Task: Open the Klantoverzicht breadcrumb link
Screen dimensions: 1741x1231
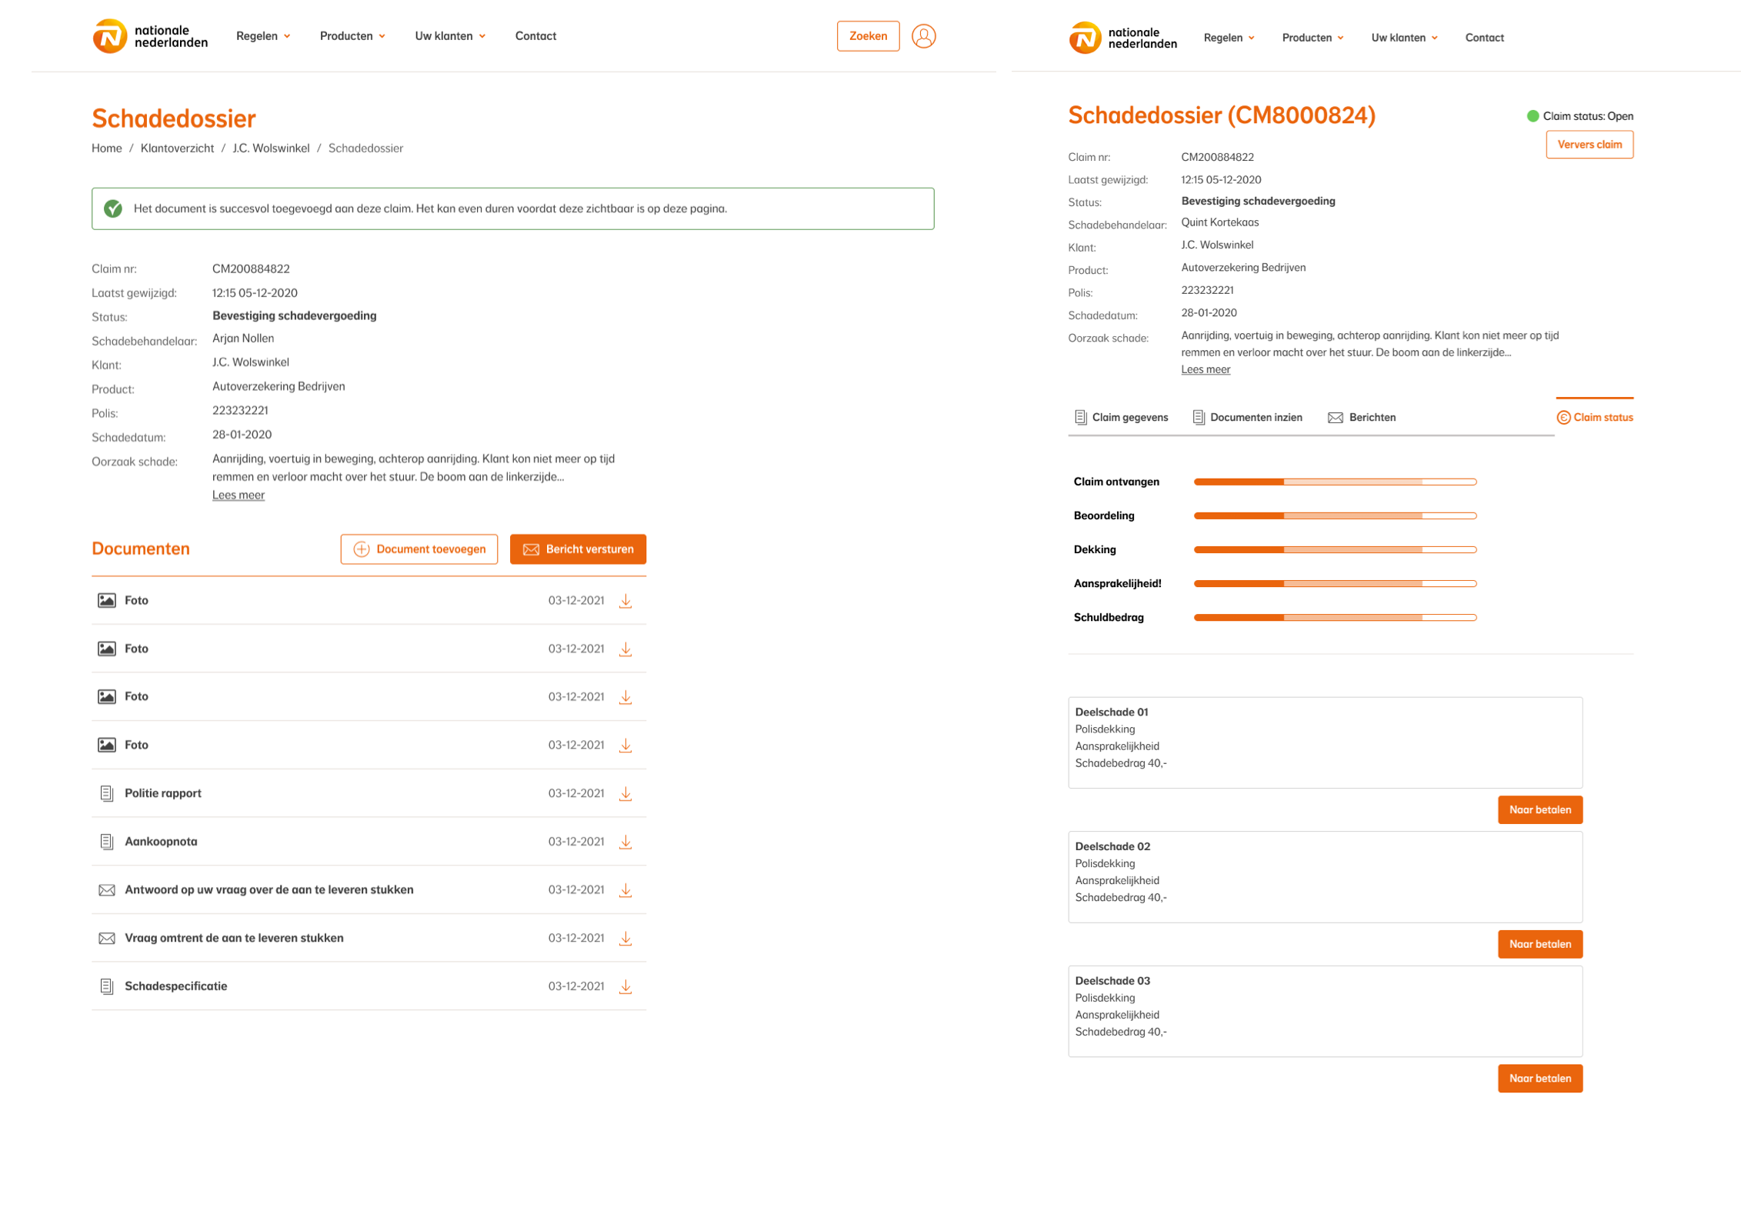Action: pyautogui.click(x=177, y=148)
